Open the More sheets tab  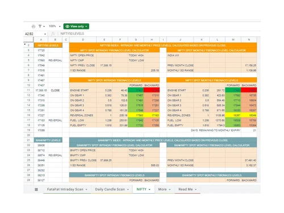pos(162,189)
